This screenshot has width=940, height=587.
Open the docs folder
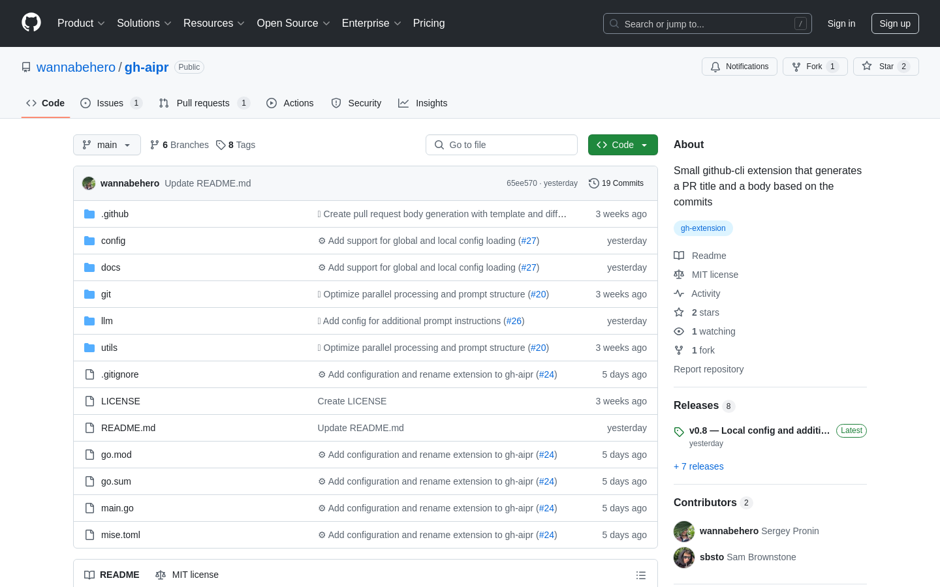coord(110,267)
